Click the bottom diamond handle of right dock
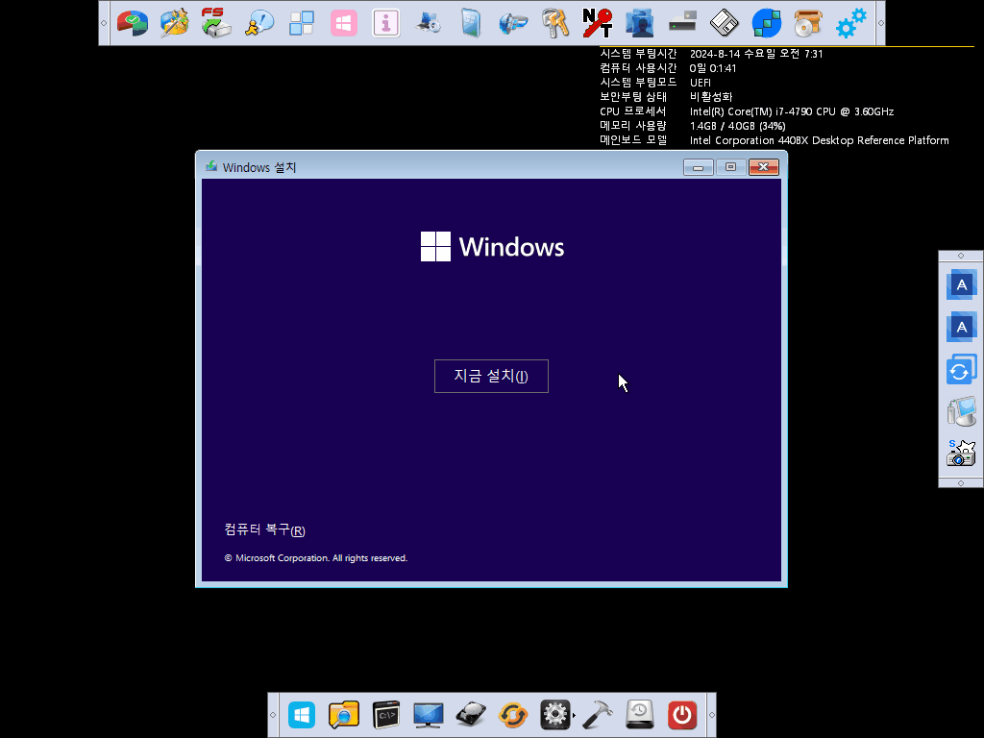984x738 pixels. tap(961, 483)
